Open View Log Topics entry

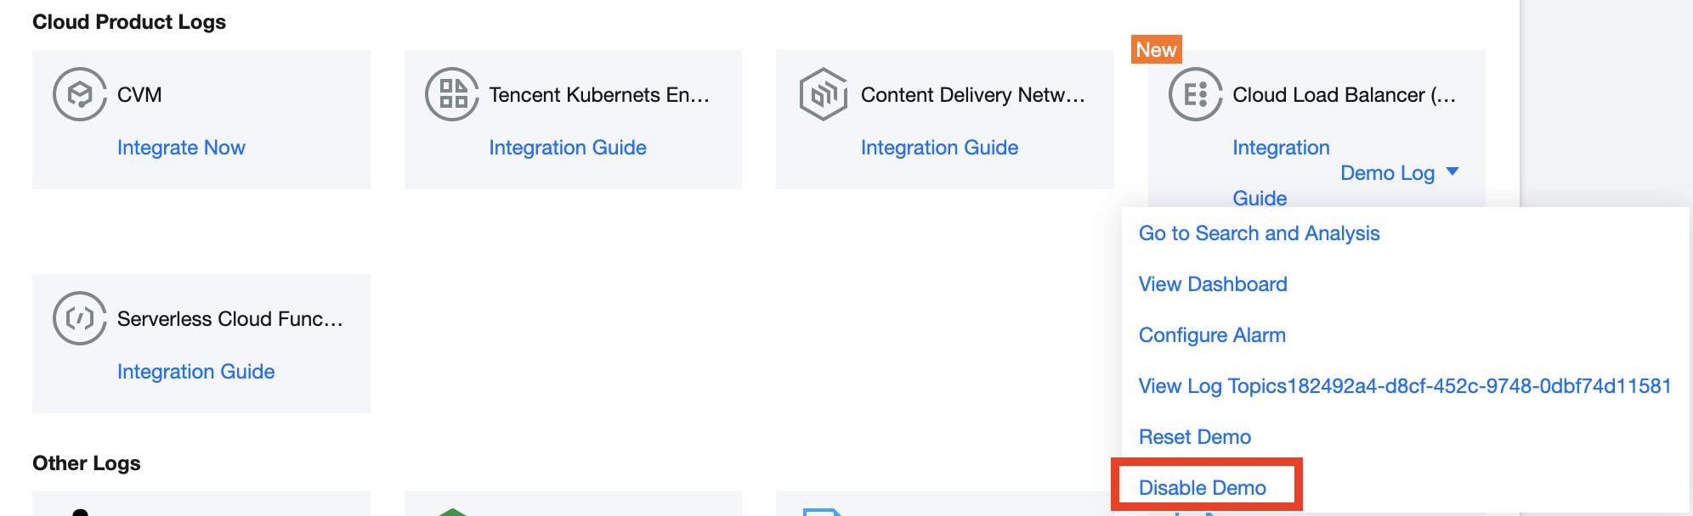[x=1405, y=386]
